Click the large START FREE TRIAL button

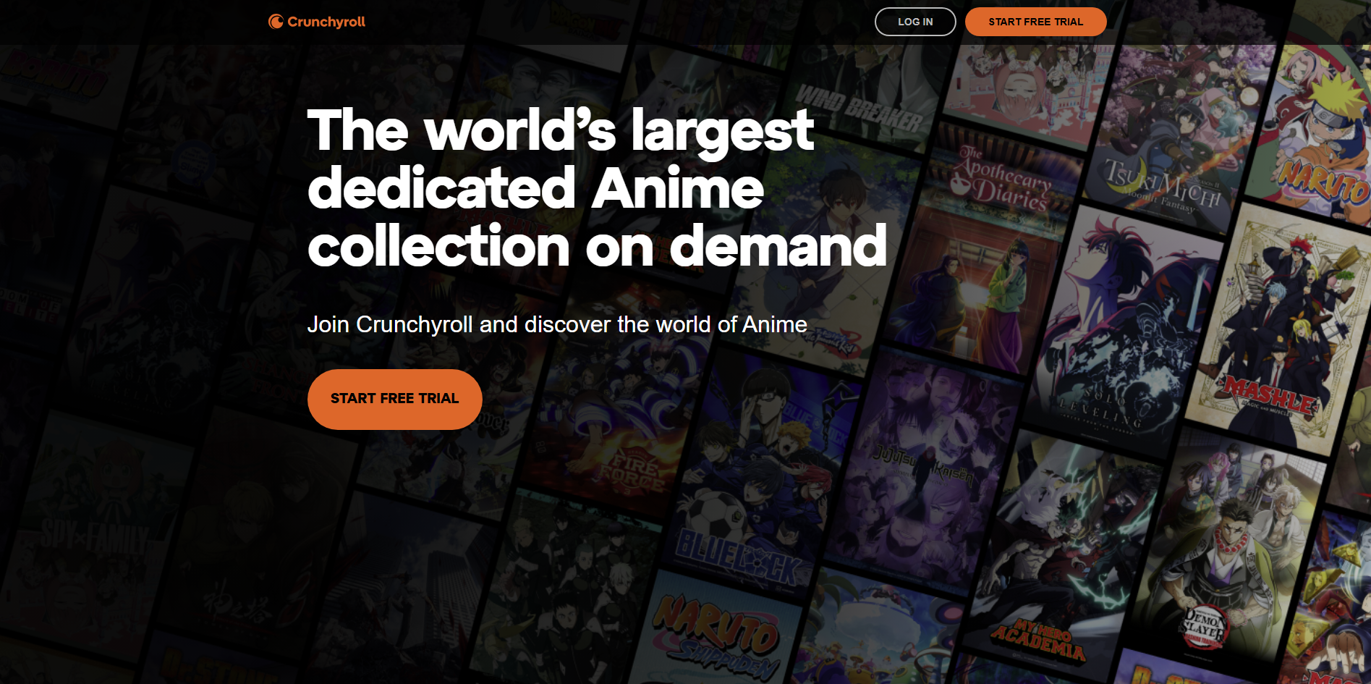(x=394, y=399)
